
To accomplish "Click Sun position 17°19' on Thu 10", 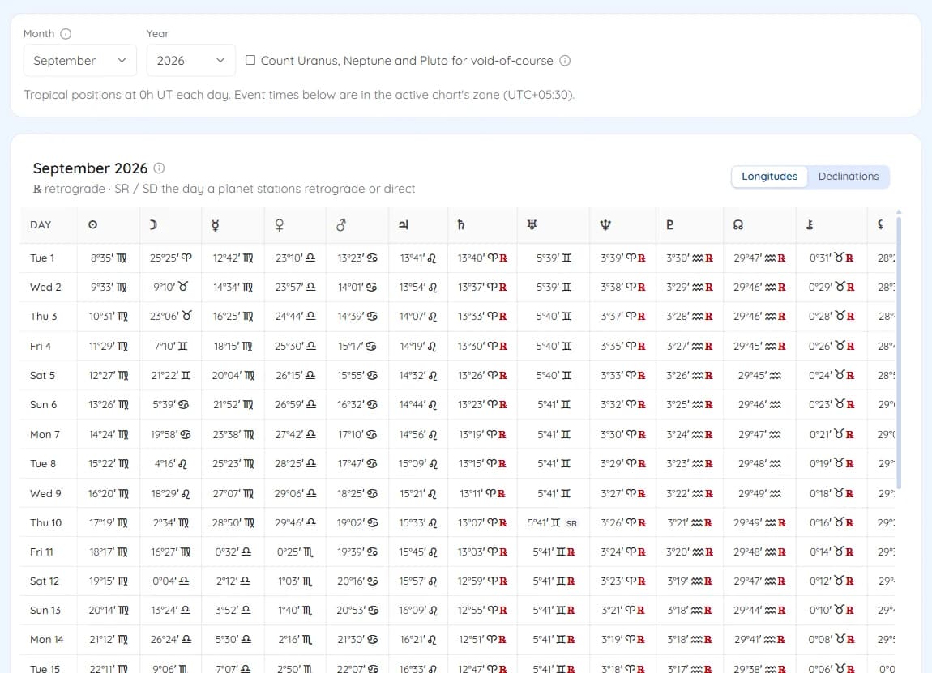I will click(x=108, y=522).
